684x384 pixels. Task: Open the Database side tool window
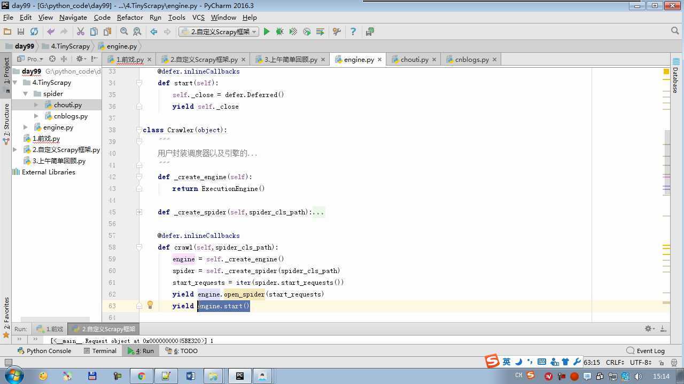(x=675, y=76)
